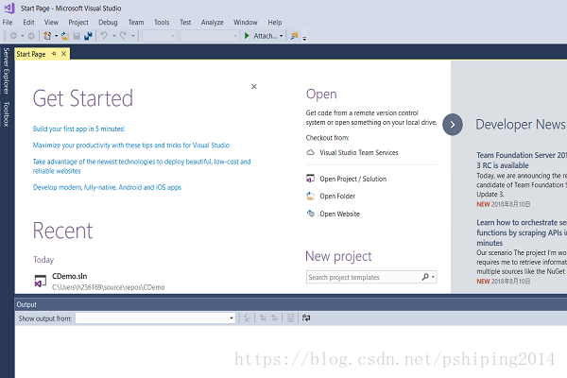
Task: Click the Visual Studio Team Services link
Action: pos(359,153)
